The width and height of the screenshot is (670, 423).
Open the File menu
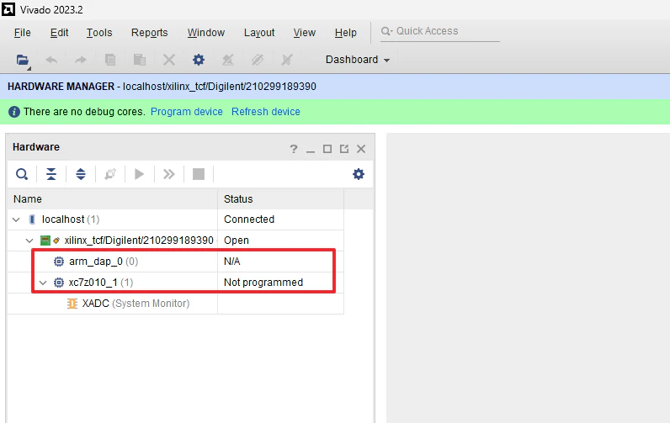coord(22,33)
